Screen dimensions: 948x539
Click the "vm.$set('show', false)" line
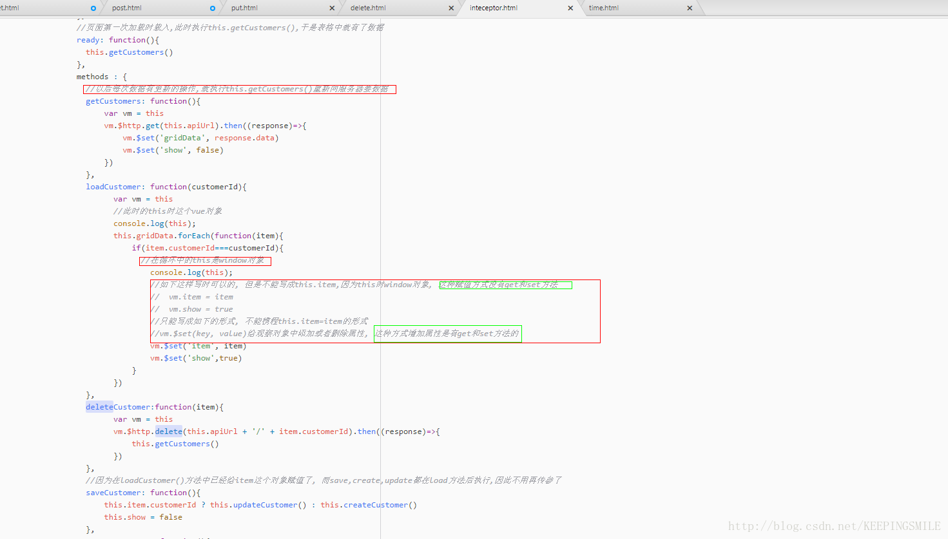[x=173, y=150]
